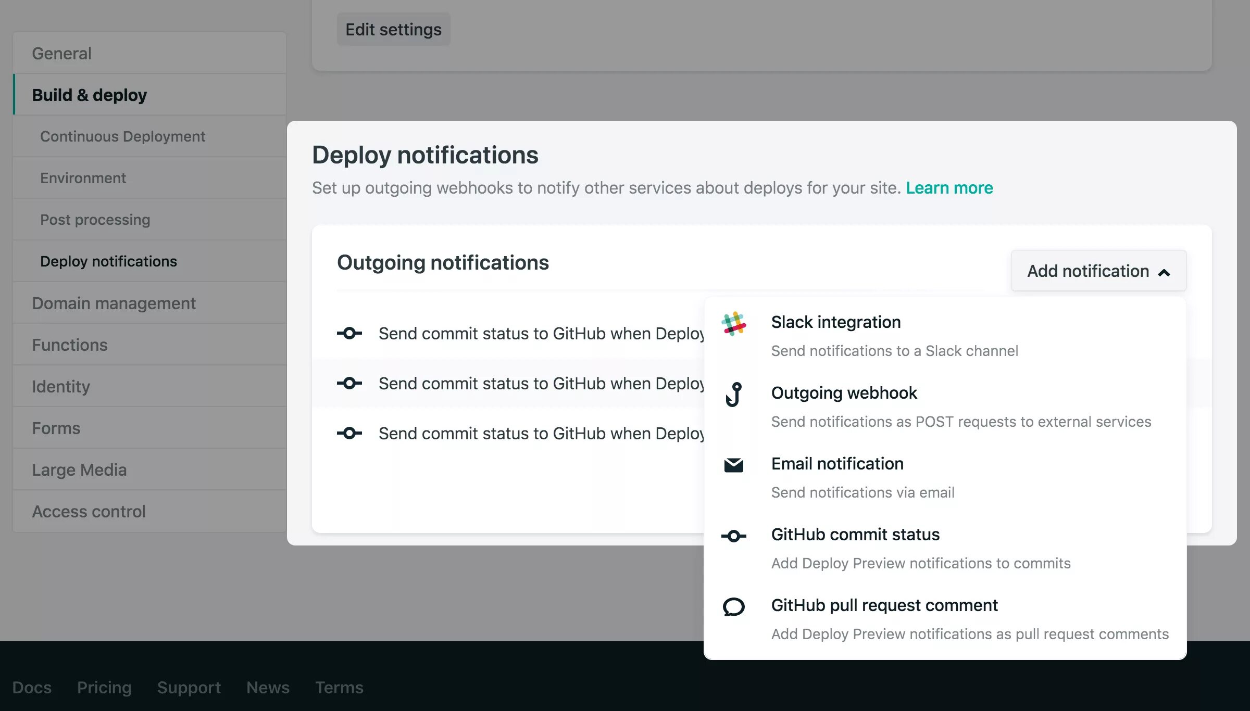Screen dimensions: 1250x711
Task: Click commit icon of third GitHub notification
Action: [349, 433]
